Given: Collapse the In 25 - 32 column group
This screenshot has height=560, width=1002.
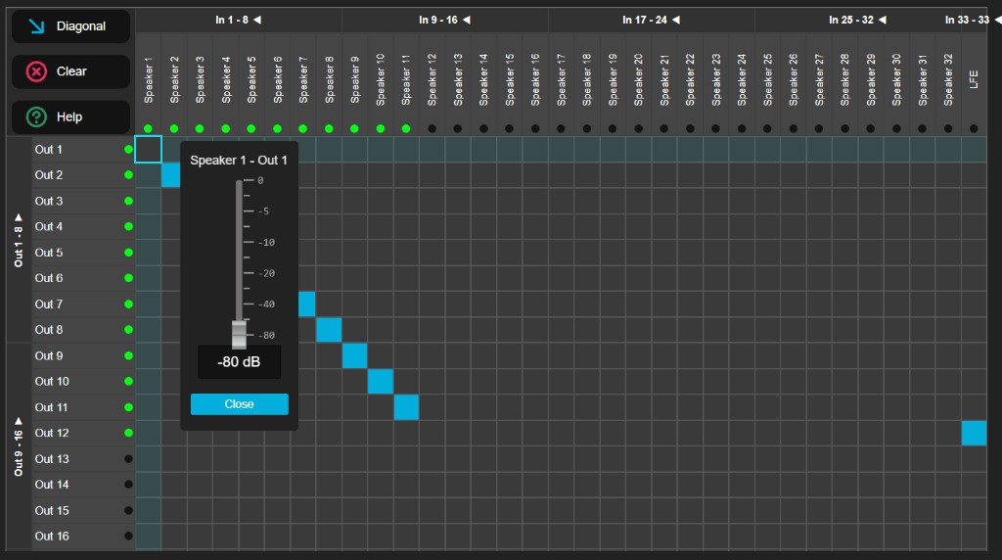Looking at the screenshot, I should (882, 20).
